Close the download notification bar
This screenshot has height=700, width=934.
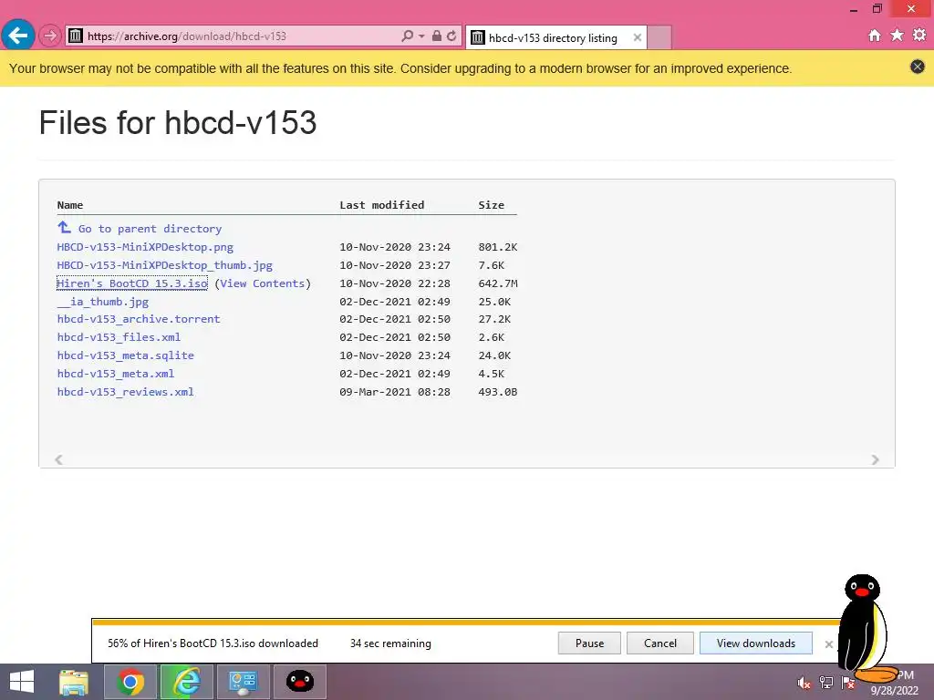[828, 644]
